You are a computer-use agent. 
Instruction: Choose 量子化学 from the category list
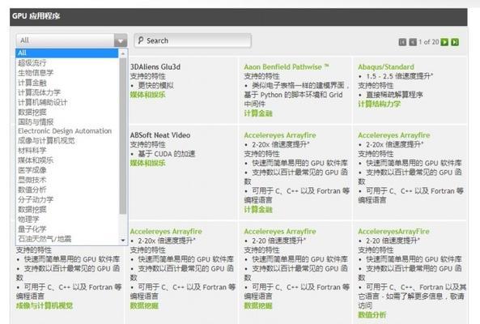(x=32, y=228)
